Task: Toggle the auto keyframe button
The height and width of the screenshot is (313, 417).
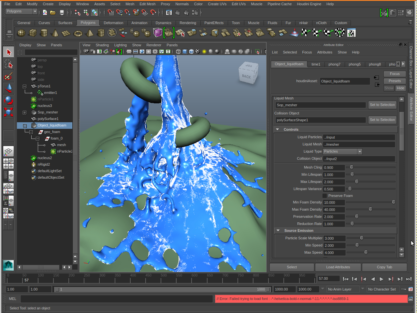Action: click(404, 289)
